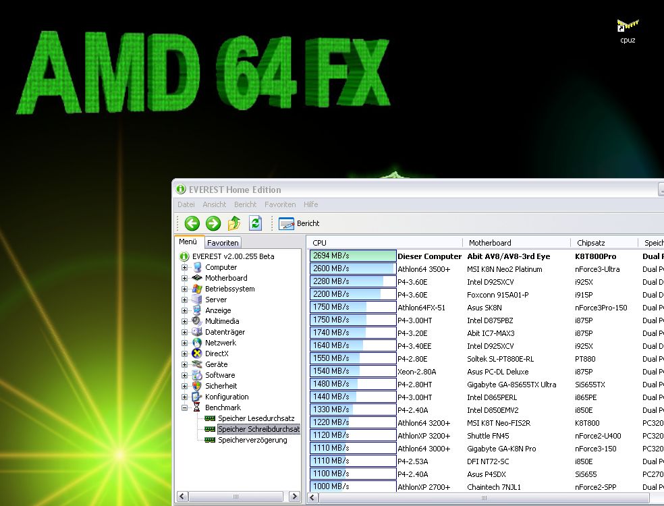Image resolution: width=664 pixels, height=506 pixels.
Task: Click tree panel scrollbar left arrow
Action: pyautogui.click(x=182, y=497)
